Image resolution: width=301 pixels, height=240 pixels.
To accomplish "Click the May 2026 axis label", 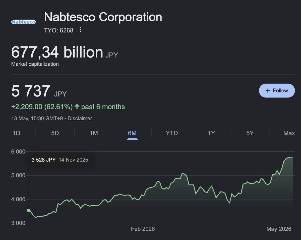I will (x=279, y=229).
